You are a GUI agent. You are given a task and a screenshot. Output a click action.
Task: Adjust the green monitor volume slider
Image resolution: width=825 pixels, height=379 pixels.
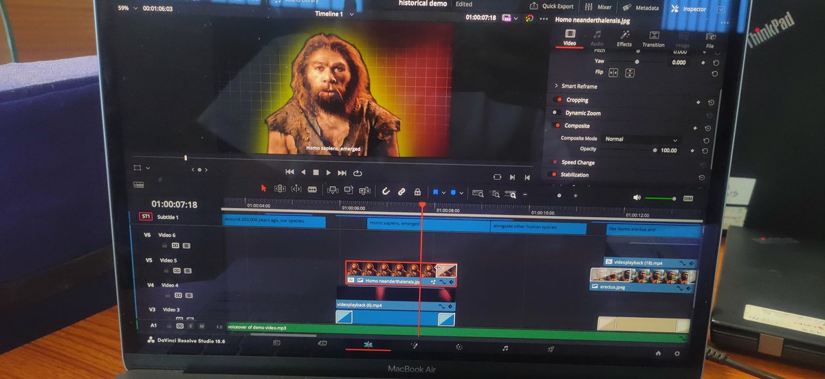659,198
